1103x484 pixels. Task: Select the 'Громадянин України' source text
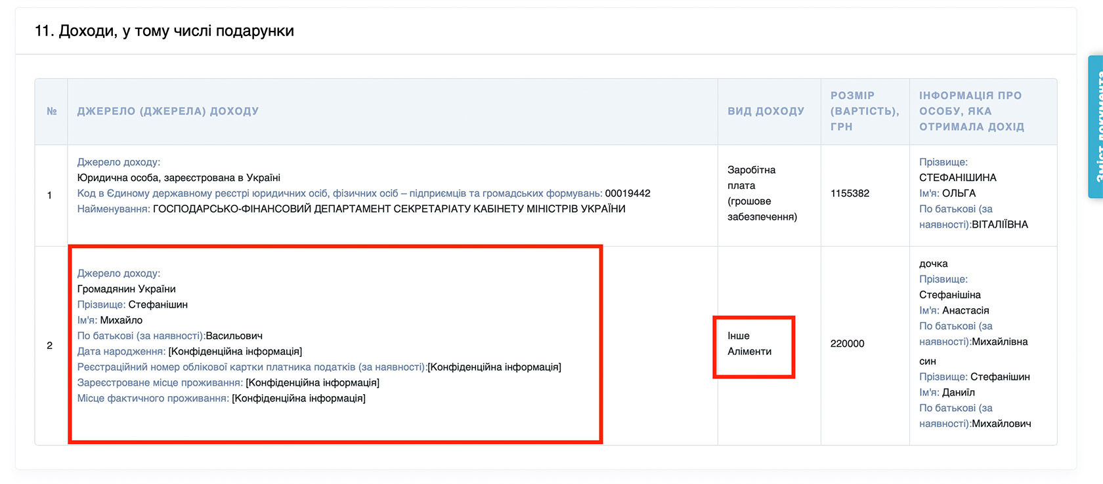(126, 289)
